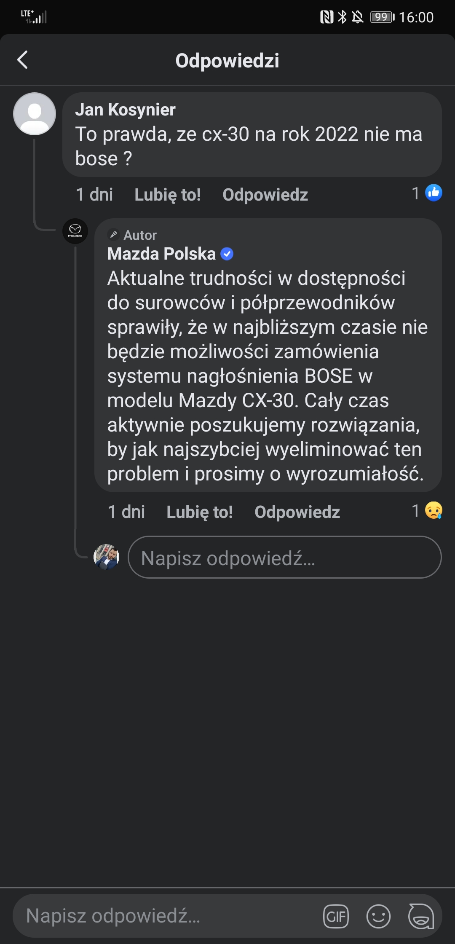Focus the inline reply field in thread

pyautogui.click(x=284, y=557)
